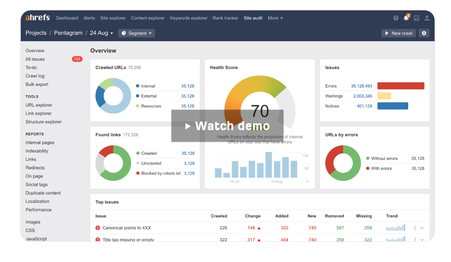
Task: Open the Images report in sidebar
Action: click(x=33, y=222)
